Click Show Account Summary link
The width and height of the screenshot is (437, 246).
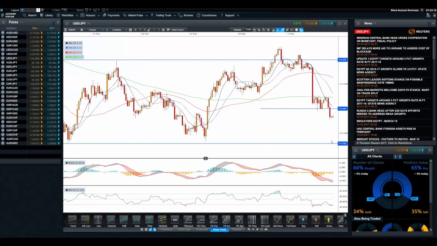pyautogui.click(x=405, y=10)
